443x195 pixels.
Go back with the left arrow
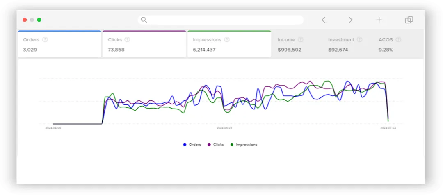[324, 20]
